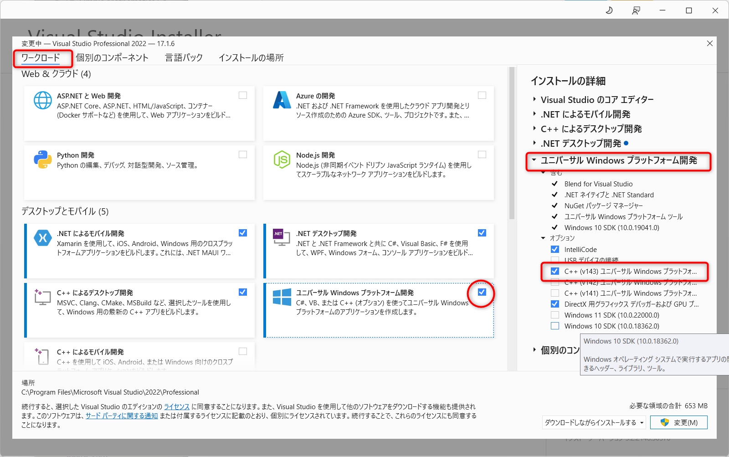This screenshot has height=457, width=729.
Task: Expand C++ によるデスクトップ開発 details node
Action: (534, 128)
